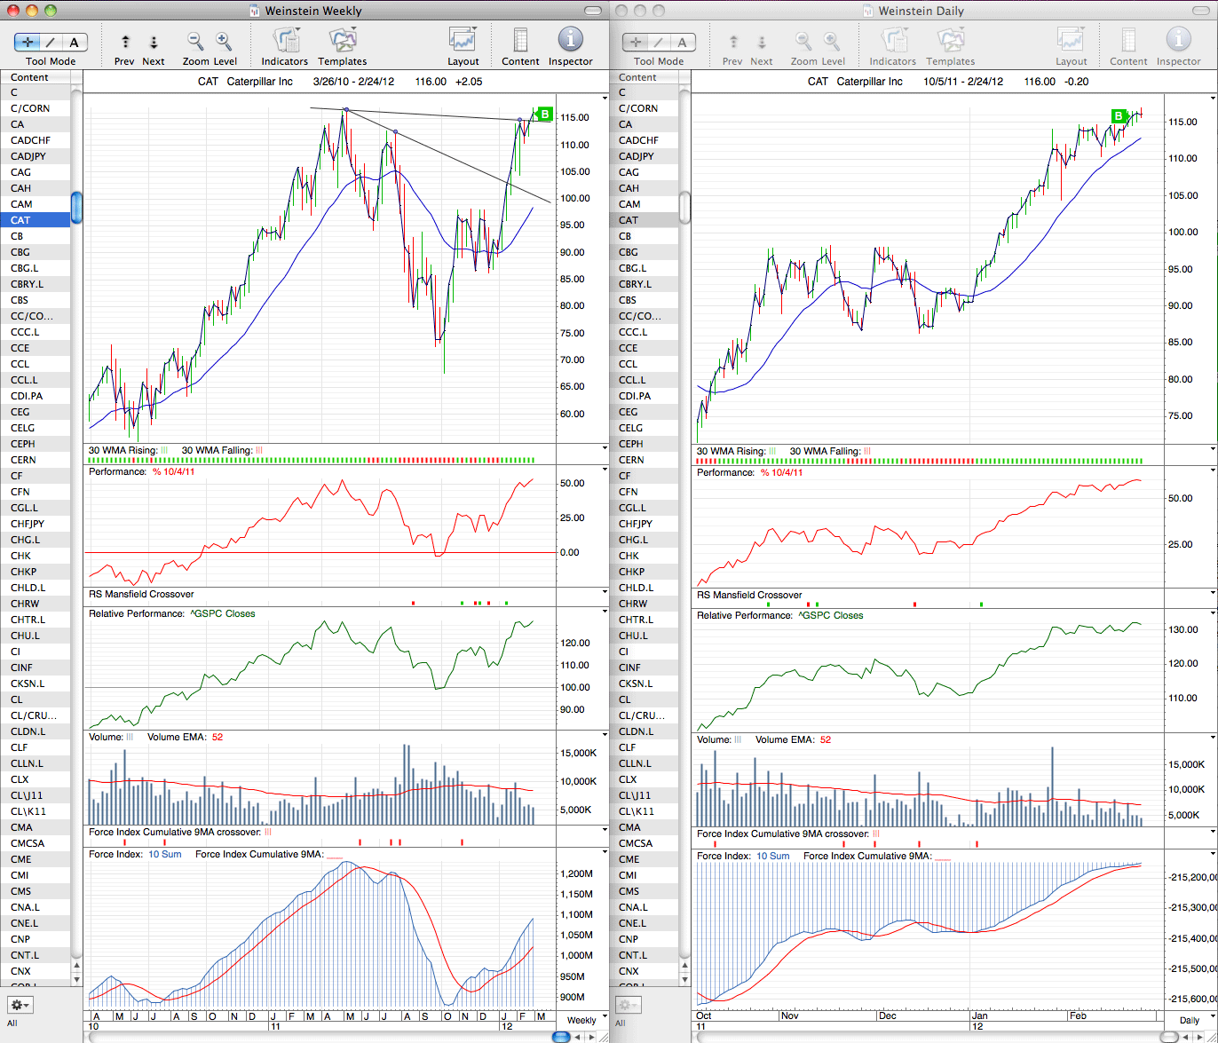Image resolution: width=1218 pixels, height=1043 pixels.
Task: Click Weekly symbol list scroll down arrow
Action: point(76,978)
